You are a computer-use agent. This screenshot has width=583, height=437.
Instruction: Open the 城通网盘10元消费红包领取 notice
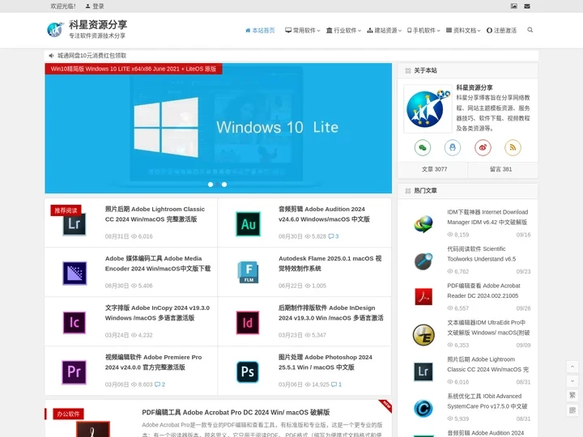[x=91, y=55]
